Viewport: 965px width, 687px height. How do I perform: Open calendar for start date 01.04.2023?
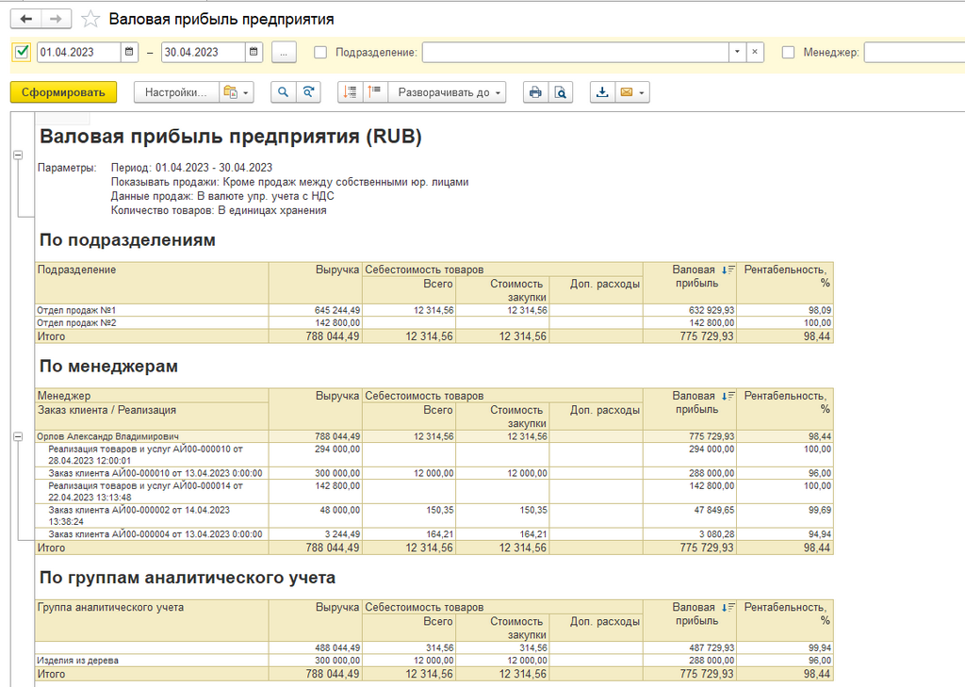130,53
